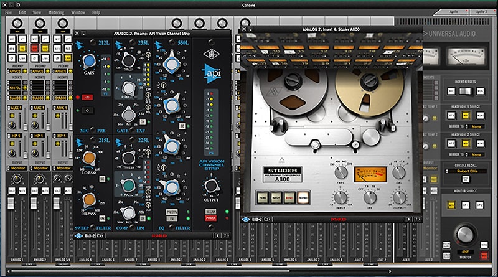Open the ANALOG 1 HP 1 send selector
Screen dimensions: 498x277
tap(14, 136)
